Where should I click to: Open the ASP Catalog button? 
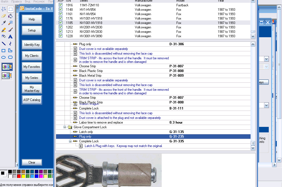click(32, 100)
